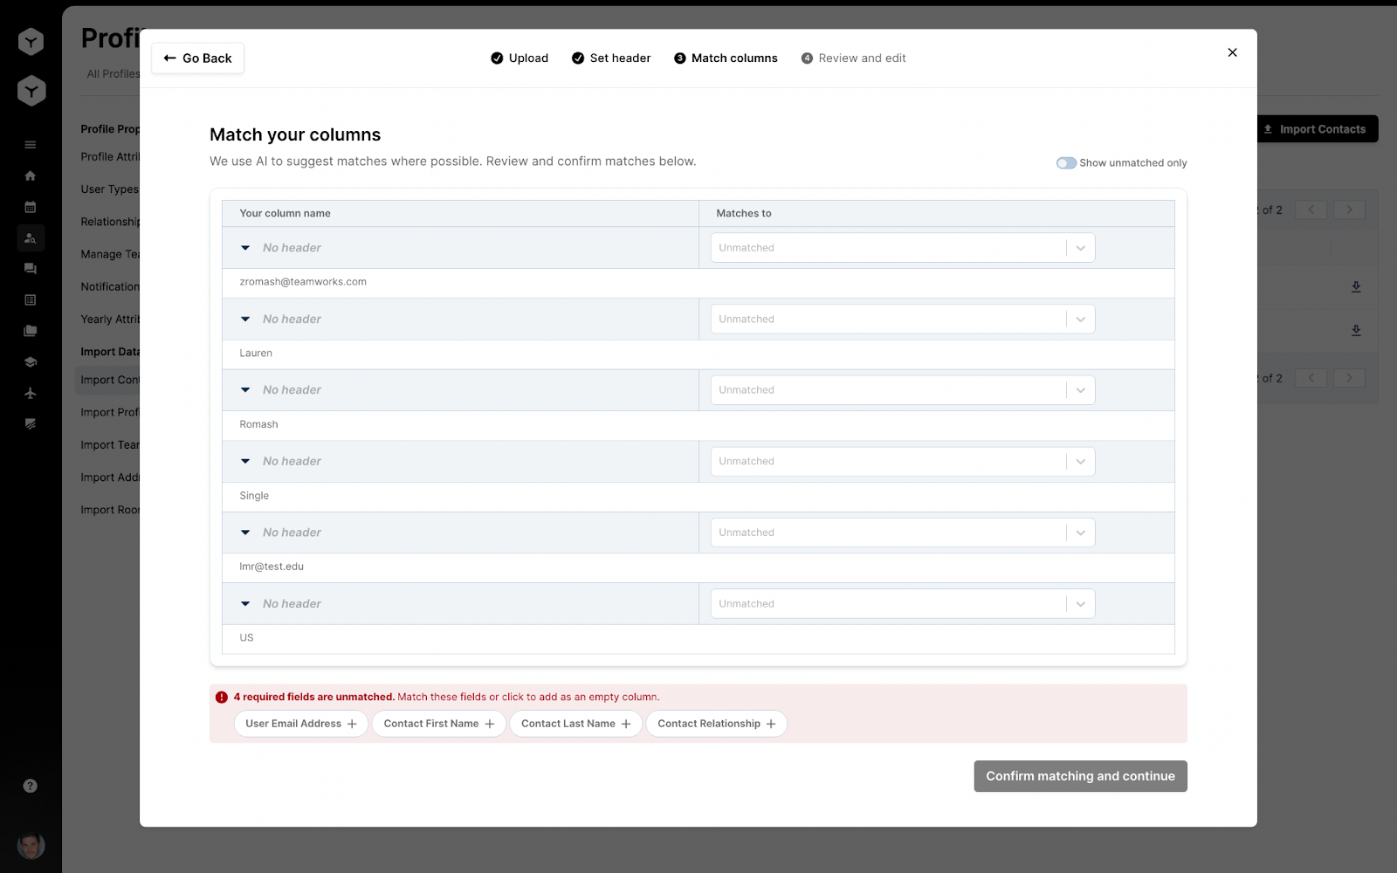The image size is (1397, 873).
Task: Click the people search icon in sidebar
Action: tap(31, 237)
